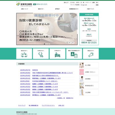
Task: Go to the fourth carousel slide dot
Action: [49, 44]
